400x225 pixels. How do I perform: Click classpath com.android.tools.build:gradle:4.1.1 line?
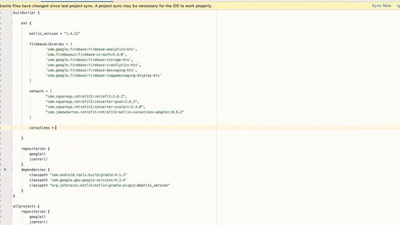coord(78,175)
